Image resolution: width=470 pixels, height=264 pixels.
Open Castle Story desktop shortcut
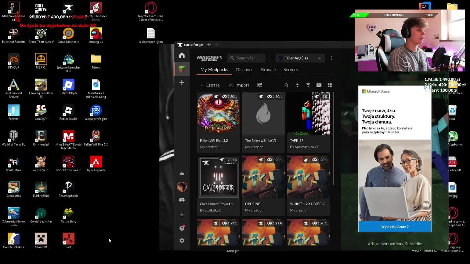68,216
